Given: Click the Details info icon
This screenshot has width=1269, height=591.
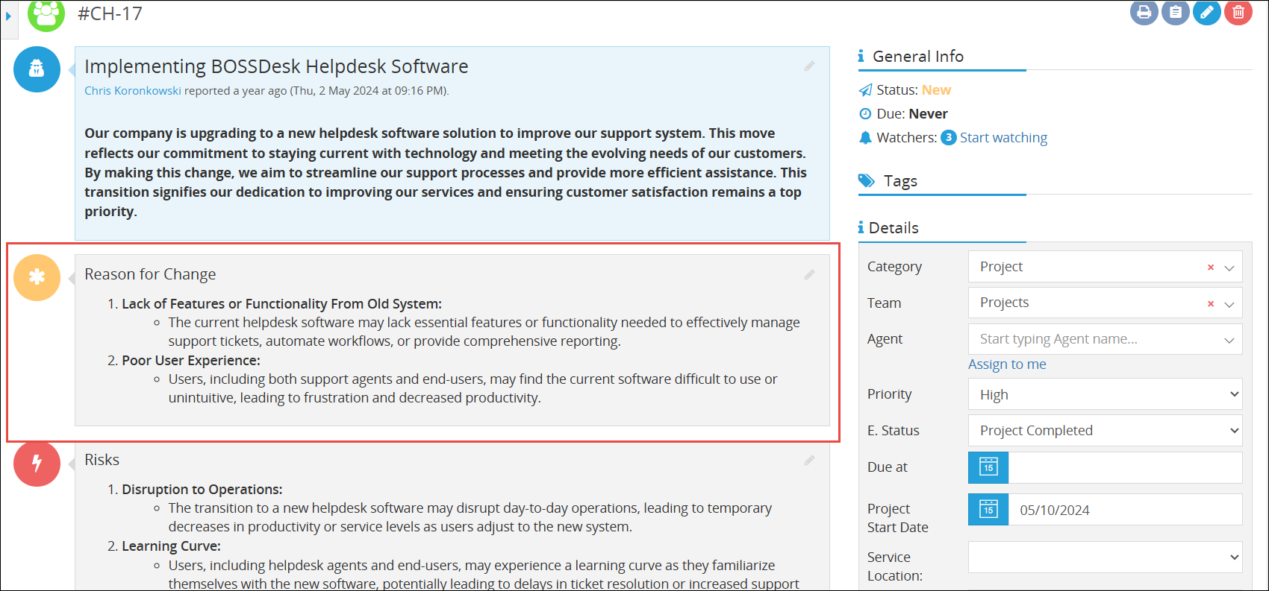Looking at the screenshot, I should (861, 228).
